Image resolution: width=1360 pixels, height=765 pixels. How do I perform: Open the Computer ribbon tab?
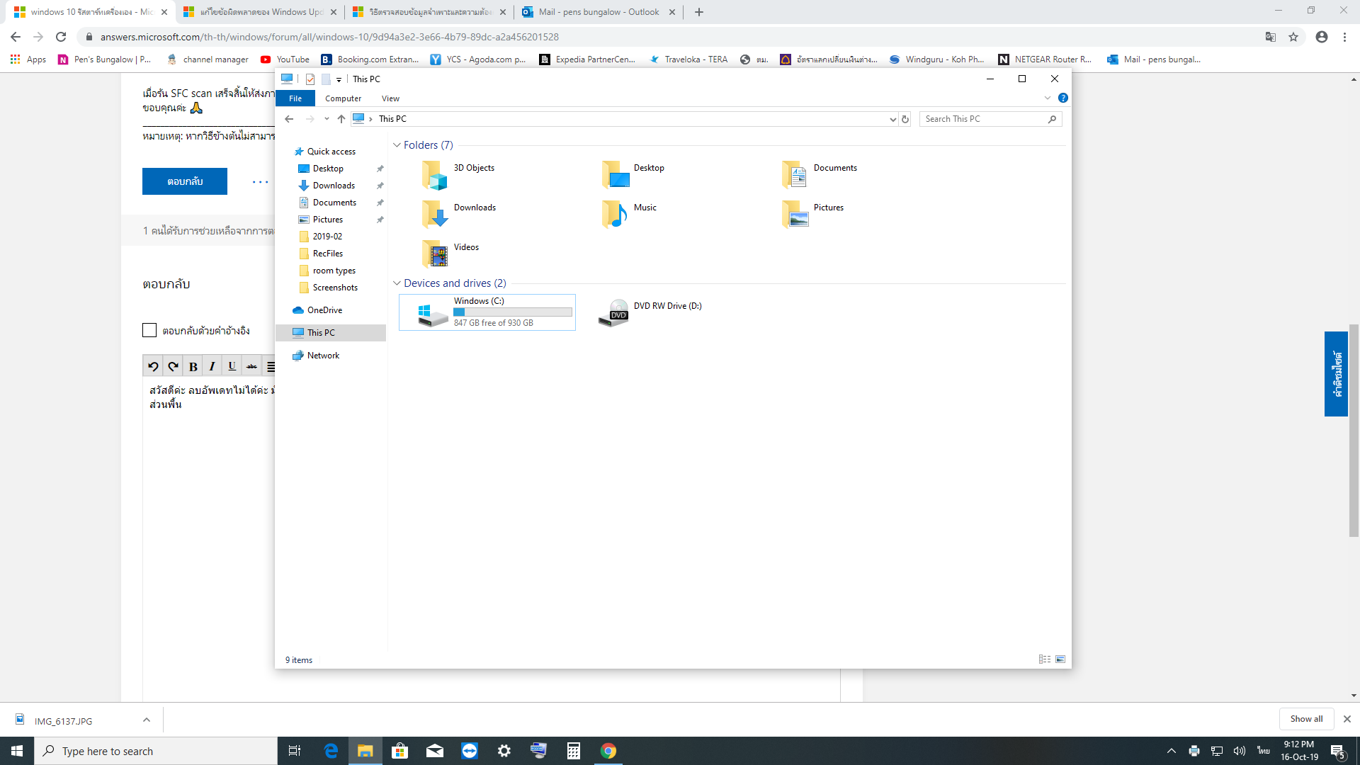343,98
